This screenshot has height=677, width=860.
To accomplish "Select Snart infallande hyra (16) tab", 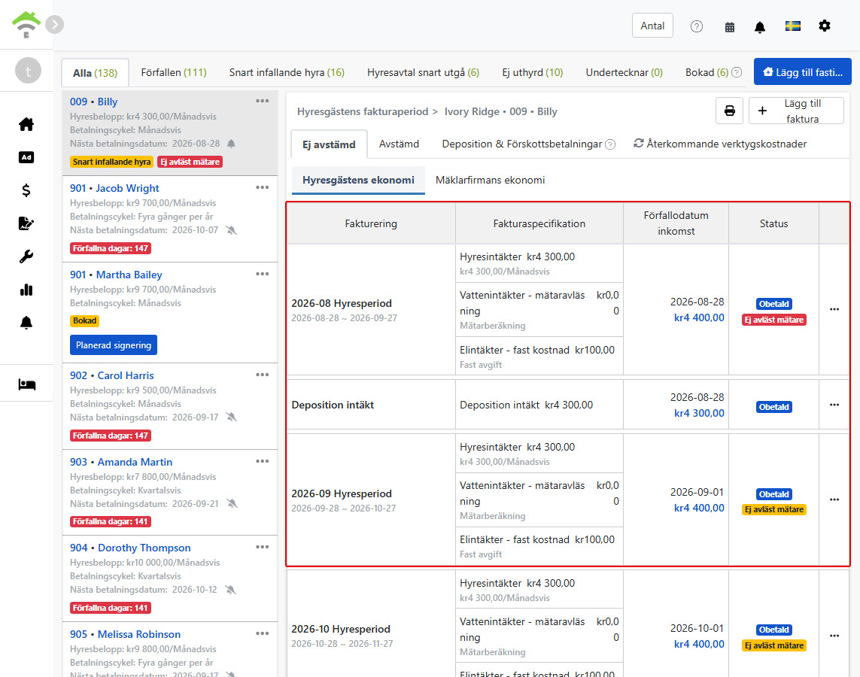I will coord(287,72).
